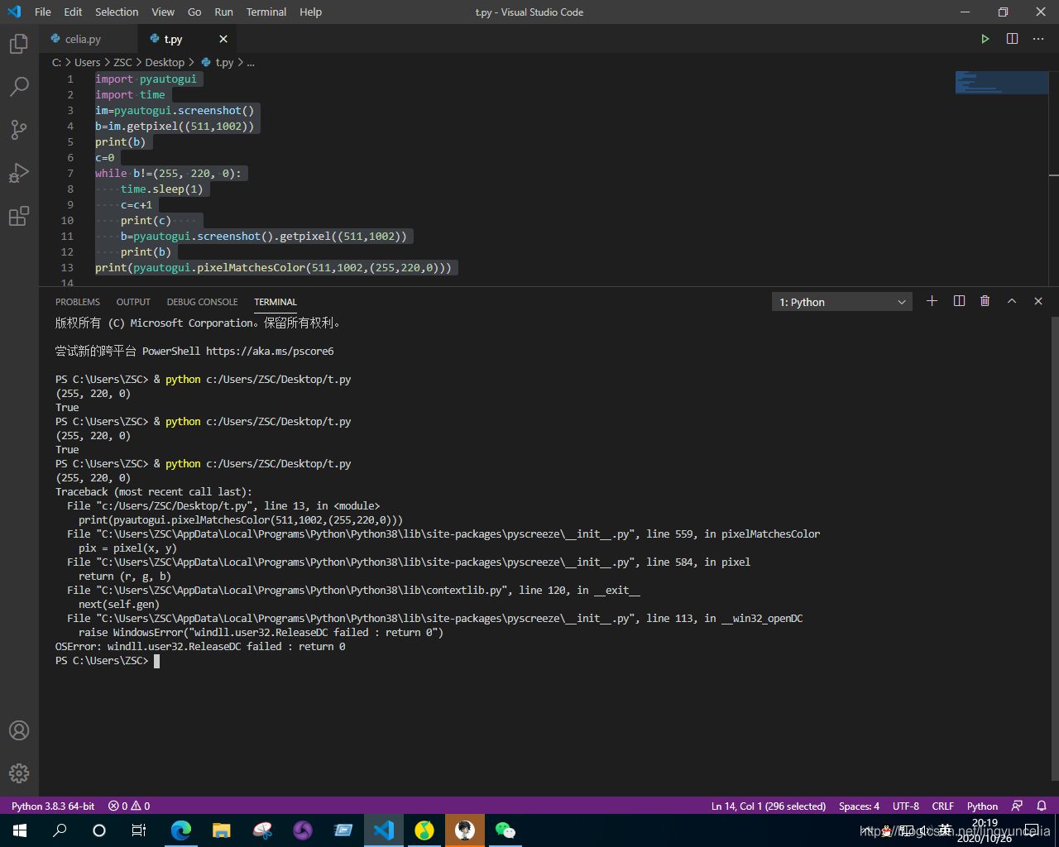This screenshot has width=1059, height=847.
Task: Change end-of-line sequence 'CRLF'
Action: pos(943,806)
